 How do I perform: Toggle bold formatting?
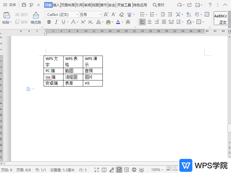click(x=49, y=22)
